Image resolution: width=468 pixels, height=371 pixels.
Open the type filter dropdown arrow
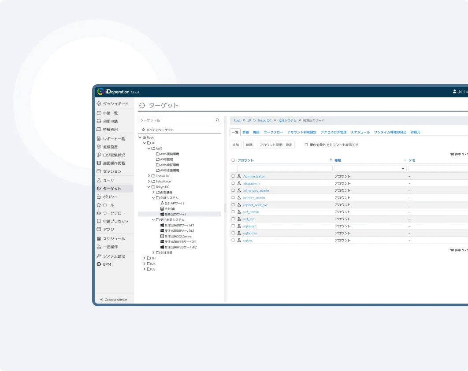pos(403,169)
